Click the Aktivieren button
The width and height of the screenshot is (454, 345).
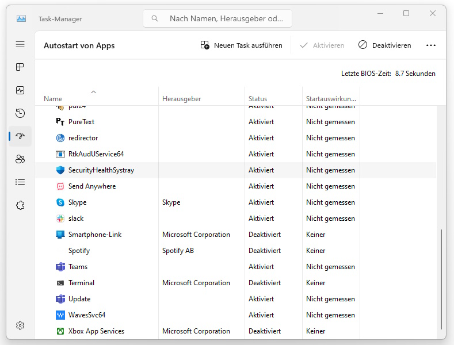322,45
